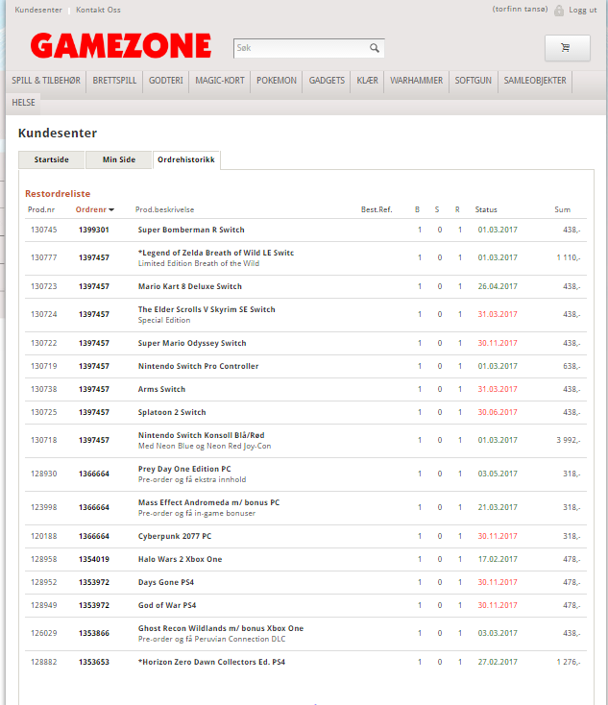Click the 17.02.2017 status date
Screen dimensions: 608x705
(498, 559)
